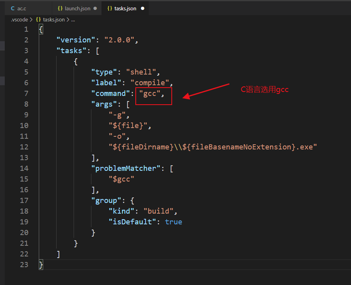Click the "2.0.0" value

point(120,40)
